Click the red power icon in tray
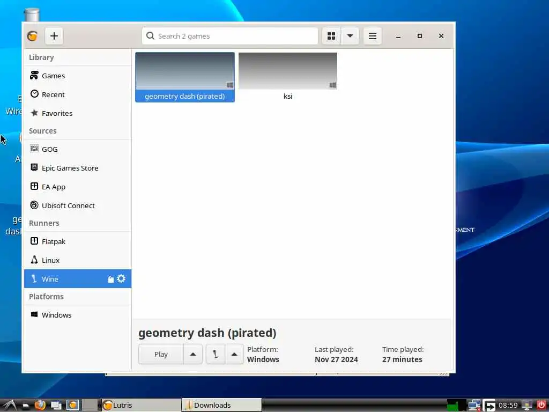The width and height of the screenshot is (549, 412). [x=541, y=404]
